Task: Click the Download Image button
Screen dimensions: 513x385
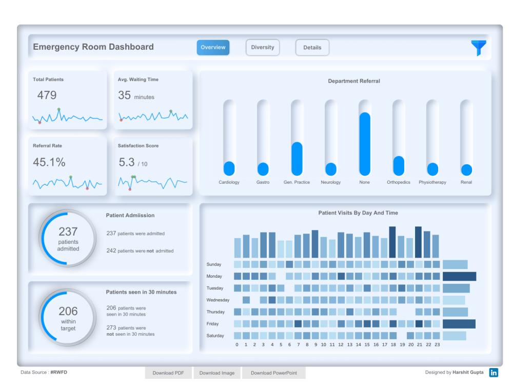Action: point(216,373)
